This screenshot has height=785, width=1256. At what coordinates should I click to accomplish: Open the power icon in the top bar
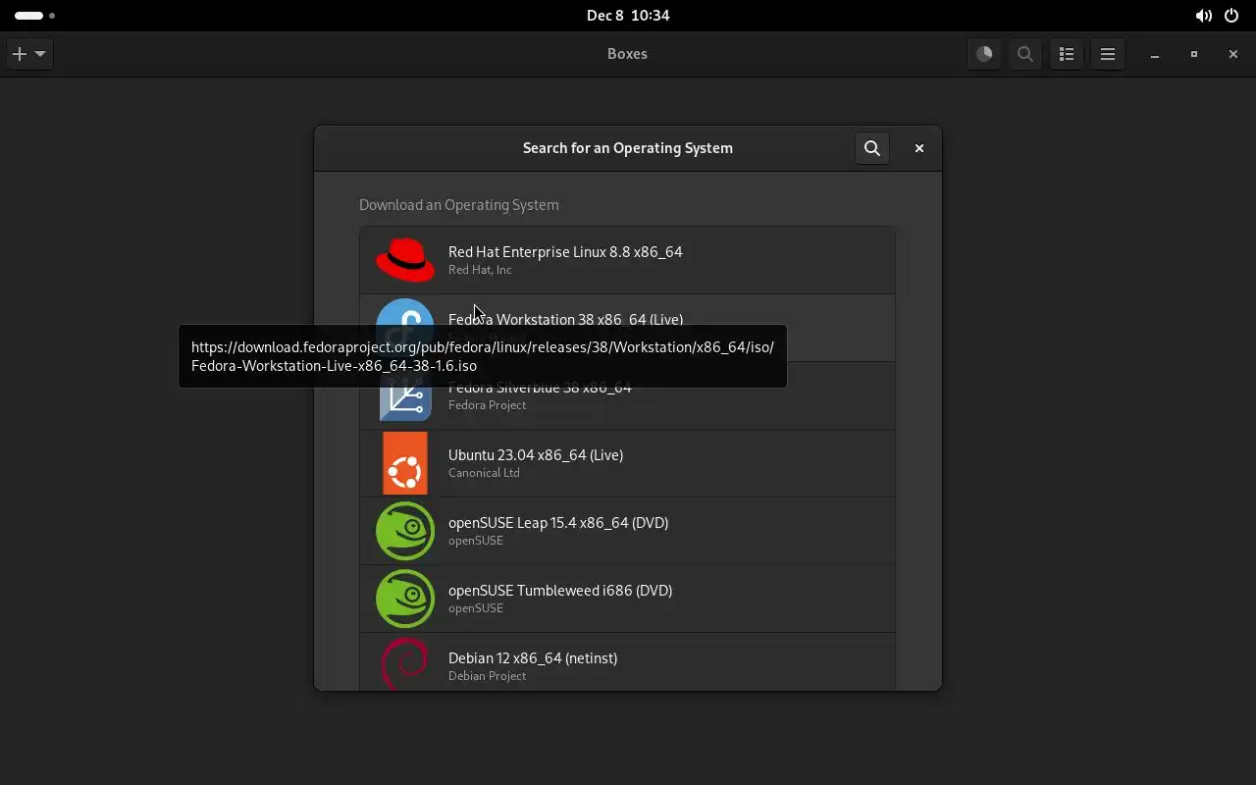(x=1231, y=16)
